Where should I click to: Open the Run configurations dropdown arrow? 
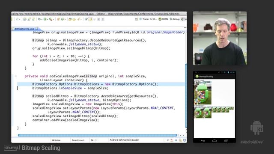point(48,19)
